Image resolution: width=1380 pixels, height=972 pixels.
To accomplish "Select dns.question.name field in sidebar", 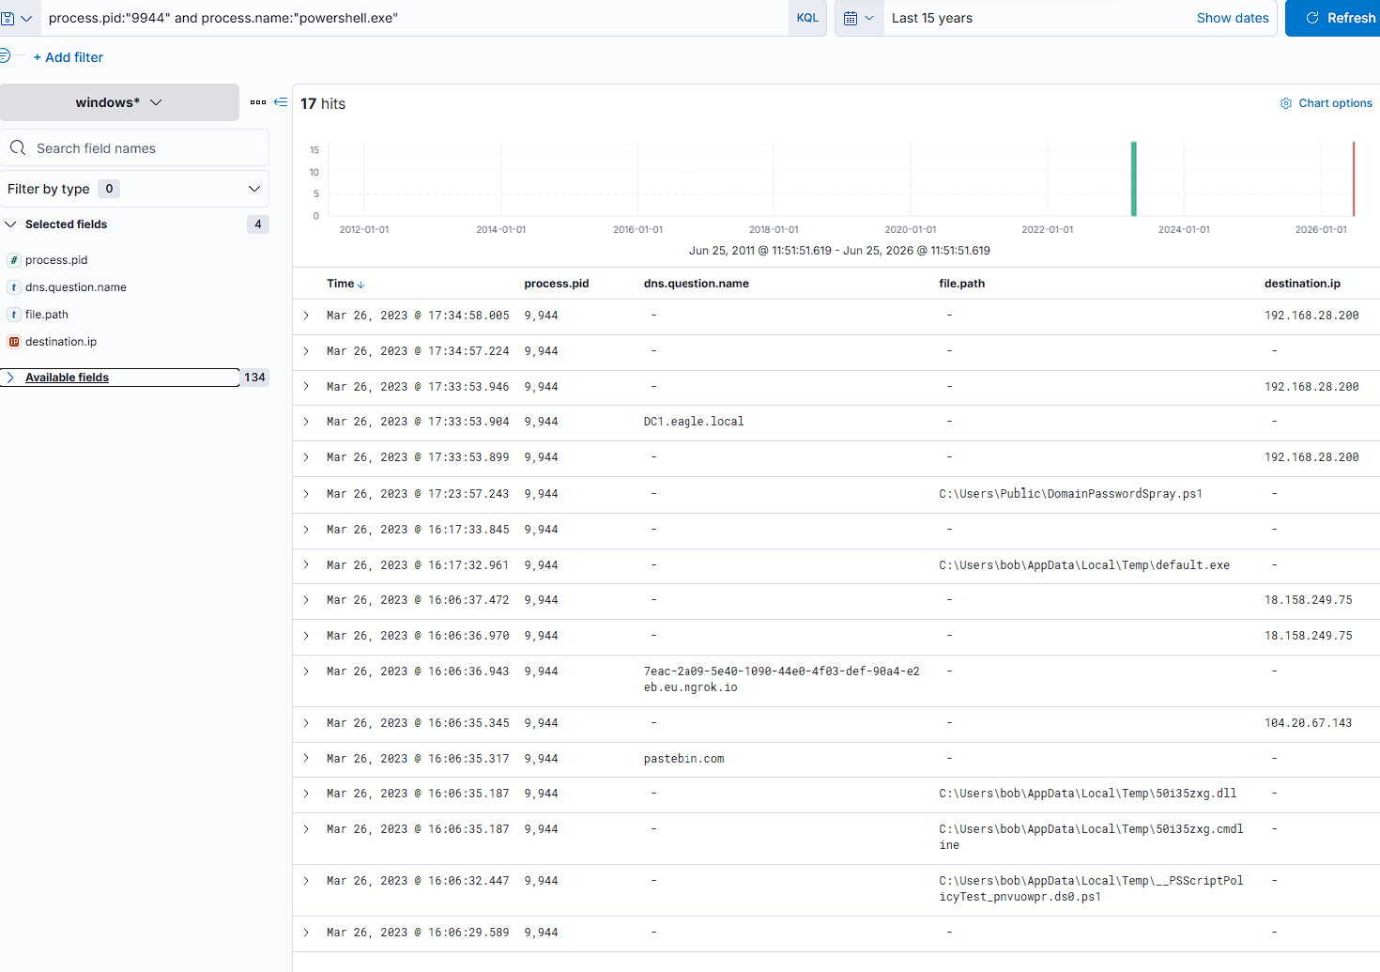I will click(x=76, y=287).
